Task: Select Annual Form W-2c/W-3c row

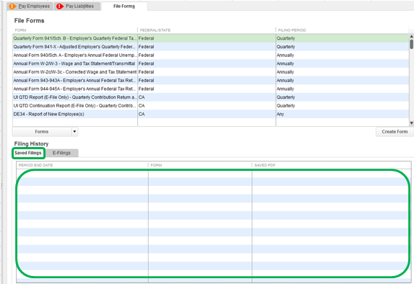Action: click(x=211, y=72)
